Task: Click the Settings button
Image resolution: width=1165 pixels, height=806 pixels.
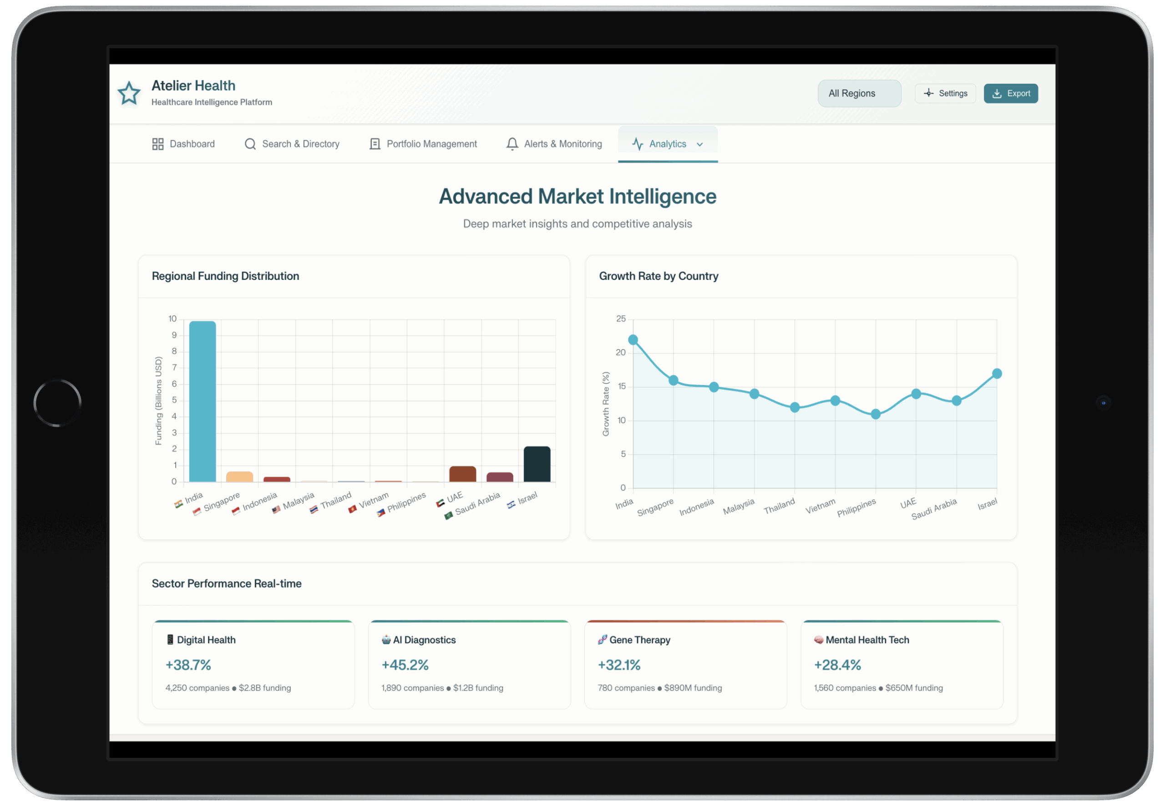Action: (x=945, y=93)
